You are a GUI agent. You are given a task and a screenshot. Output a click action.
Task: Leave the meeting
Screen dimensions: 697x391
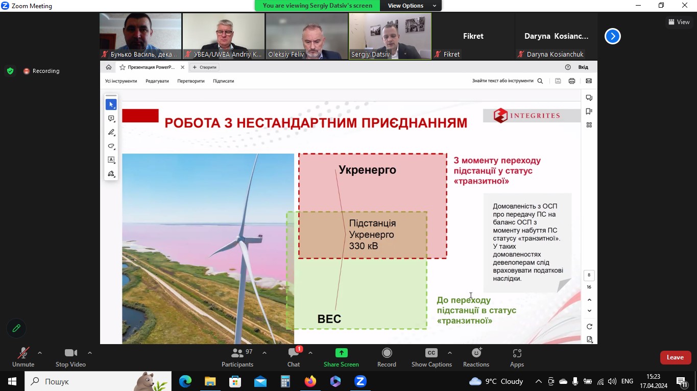(x=675, y=357)
